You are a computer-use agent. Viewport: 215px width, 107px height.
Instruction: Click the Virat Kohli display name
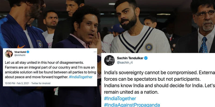20,52
